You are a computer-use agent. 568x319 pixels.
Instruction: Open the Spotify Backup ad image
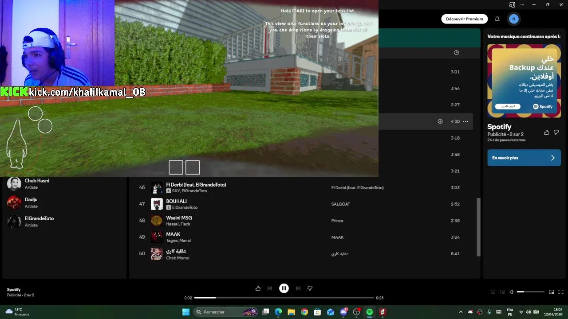[524, 81]
